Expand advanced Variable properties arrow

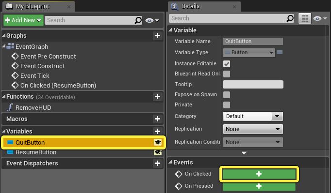pos(244,152)
